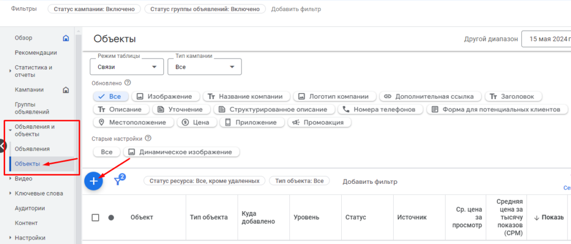The image size is (571, 244).
Task: Click Средняя цена за тысячу показов header
Action: (x=510, y=217)
